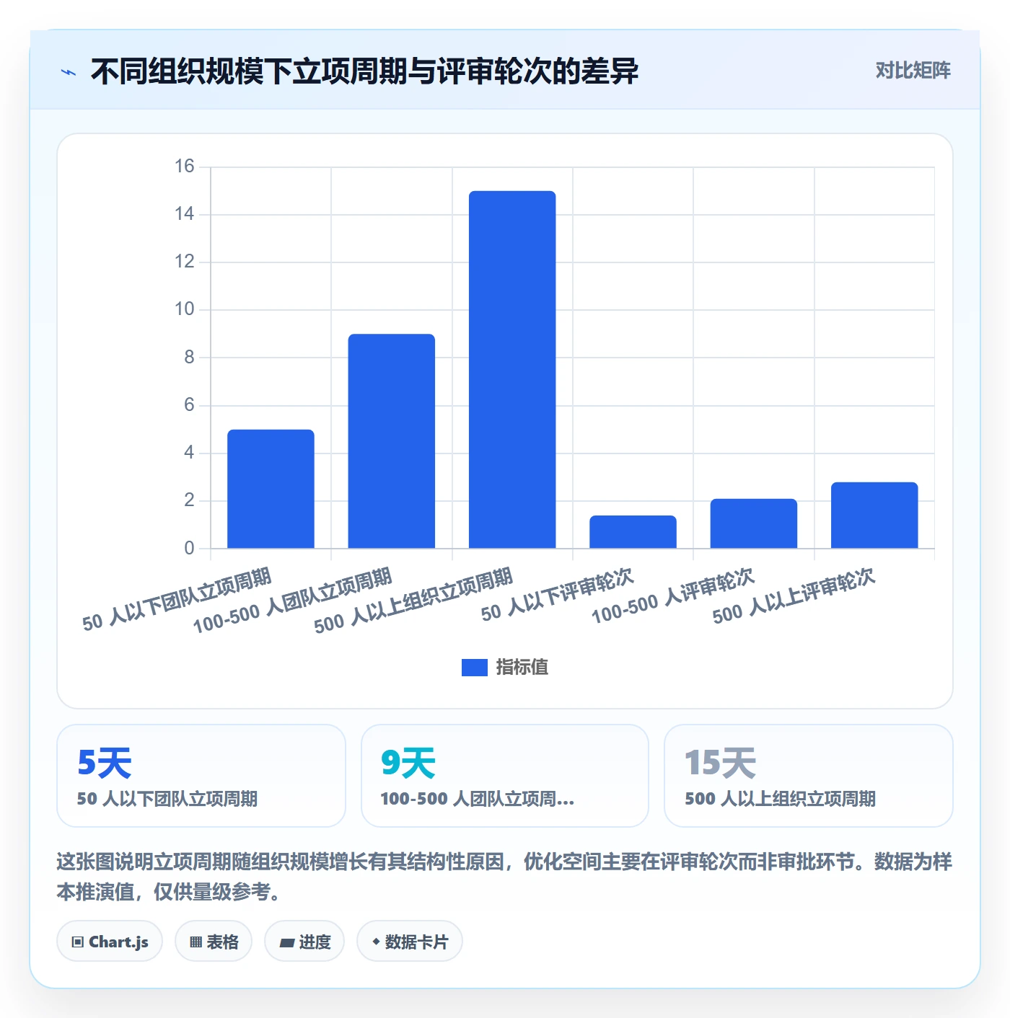
Task: Click the x-axis label 500 人以上组织立项周期
Action: coord(413,601)
